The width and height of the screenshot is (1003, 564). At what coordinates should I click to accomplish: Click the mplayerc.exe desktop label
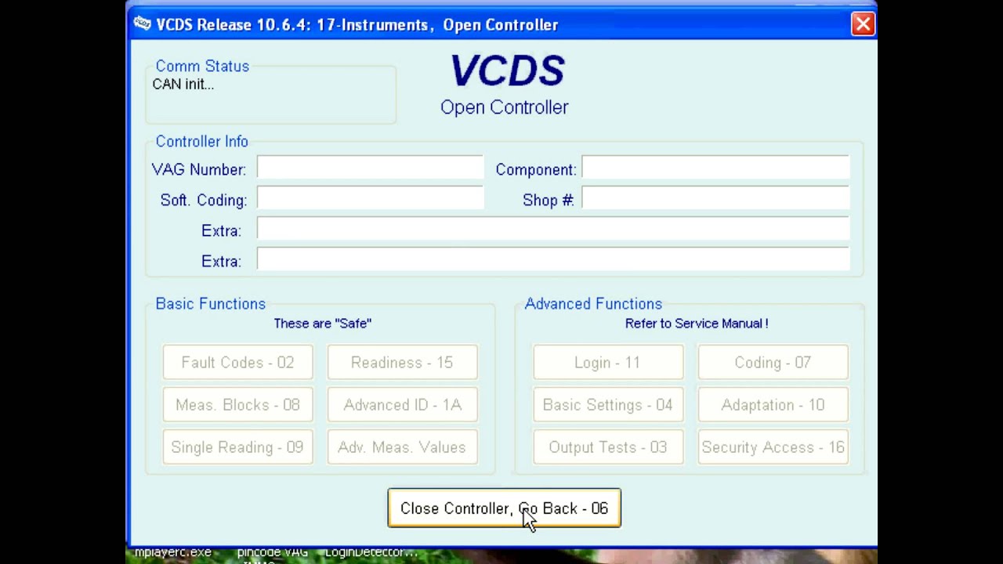(172, 552)
